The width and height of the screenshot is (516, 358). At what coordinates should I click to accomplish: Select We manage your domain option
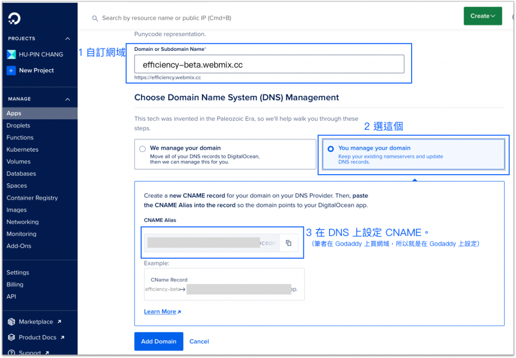[225, 154]
